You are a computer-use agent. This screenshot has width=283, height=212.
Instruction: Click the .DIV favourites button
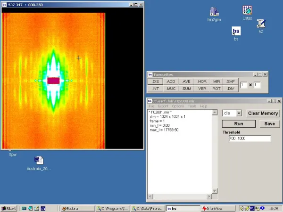pyautogui.click(x=231, y=89)
